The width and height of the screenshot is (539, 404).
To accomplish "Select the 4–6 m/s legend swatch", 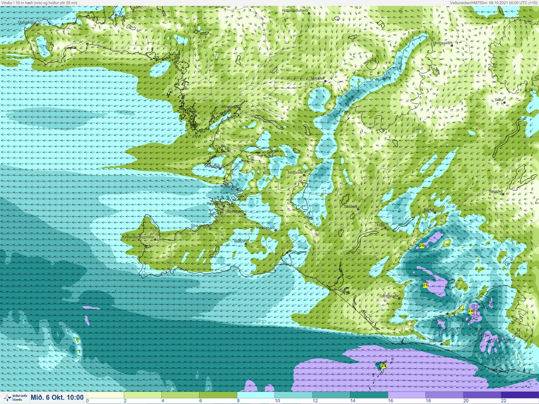I will (x=180, y=395).
